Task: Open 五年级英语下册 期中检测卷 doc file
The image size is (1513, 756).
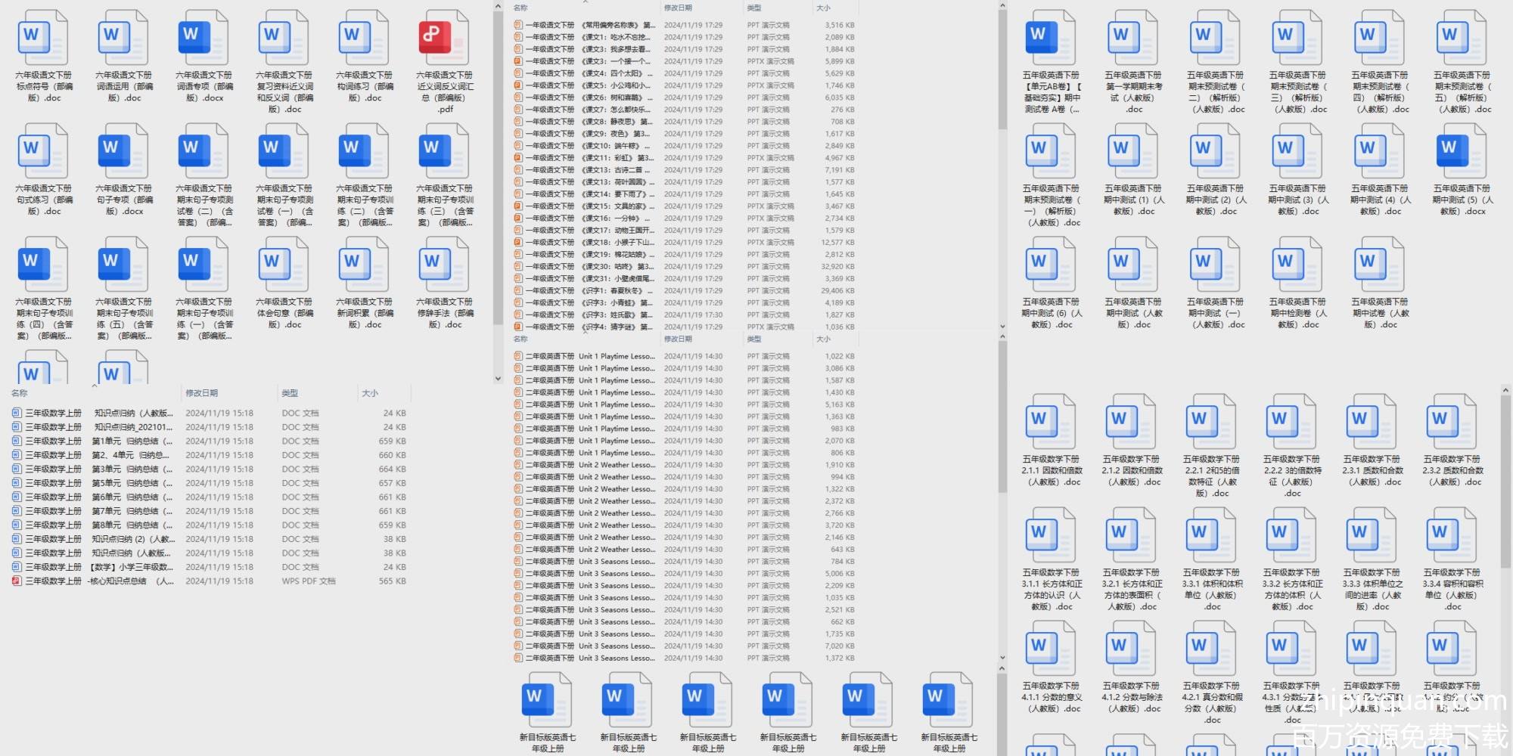Action: pyautogui.click(x=1297, y=266)
